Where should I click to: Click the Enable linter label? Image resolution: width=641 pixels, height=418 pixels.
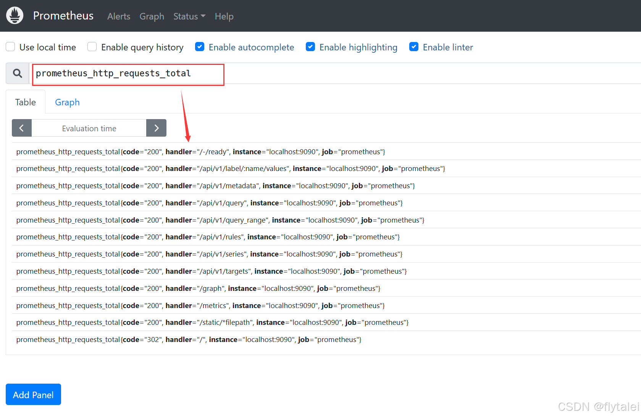pos(448,47)
